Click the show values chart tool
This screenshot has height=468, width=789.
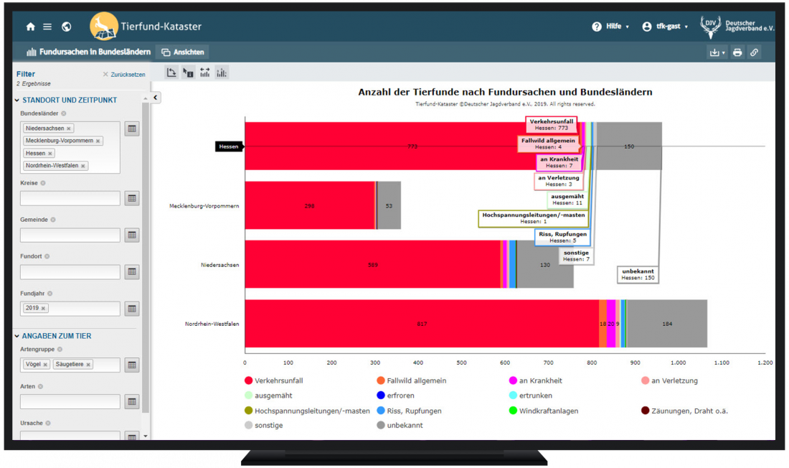(221, 72)
